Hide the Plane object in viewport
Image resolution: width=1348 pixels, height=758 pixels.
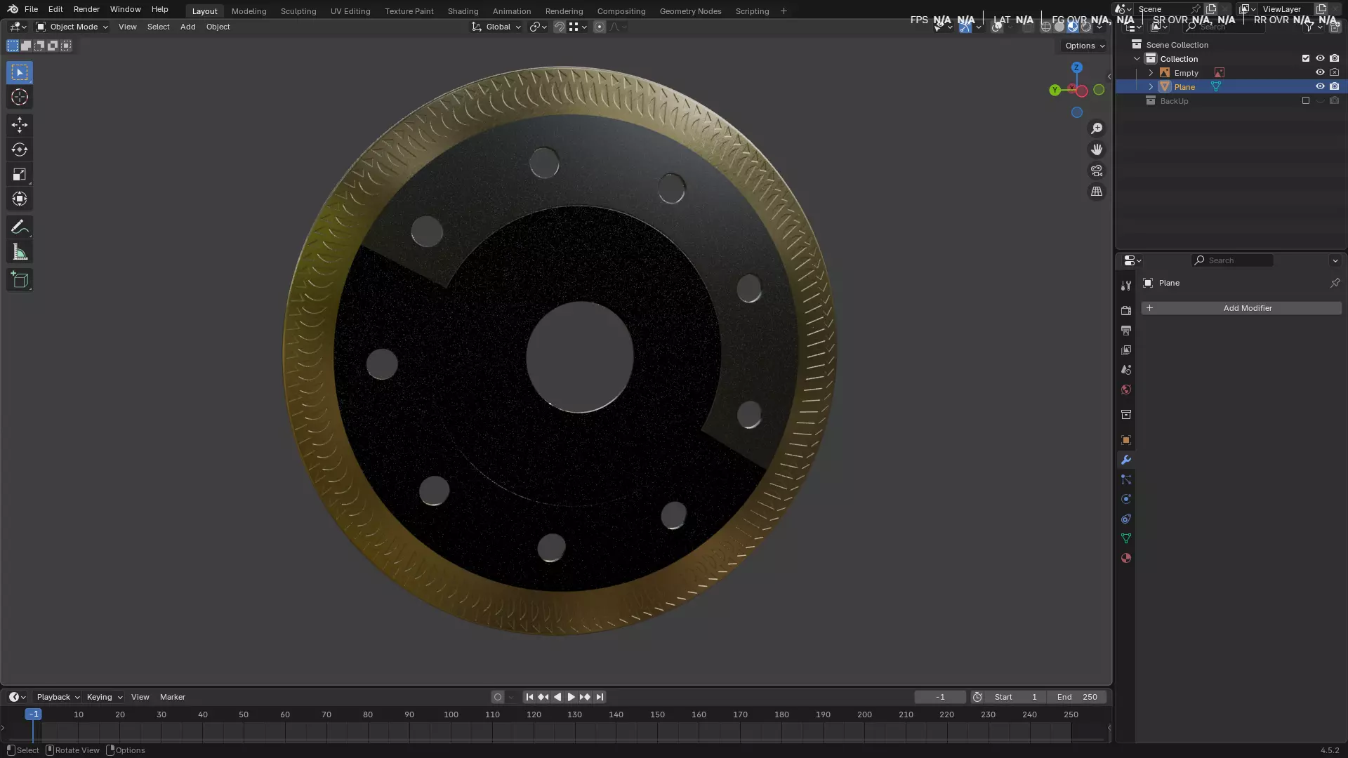point(1320,86)
